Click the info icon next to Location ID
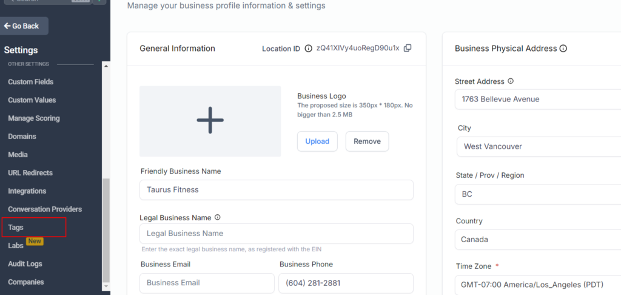Image resolution: width=621 pixels, height=295 pixels. (x=308, y=49)
